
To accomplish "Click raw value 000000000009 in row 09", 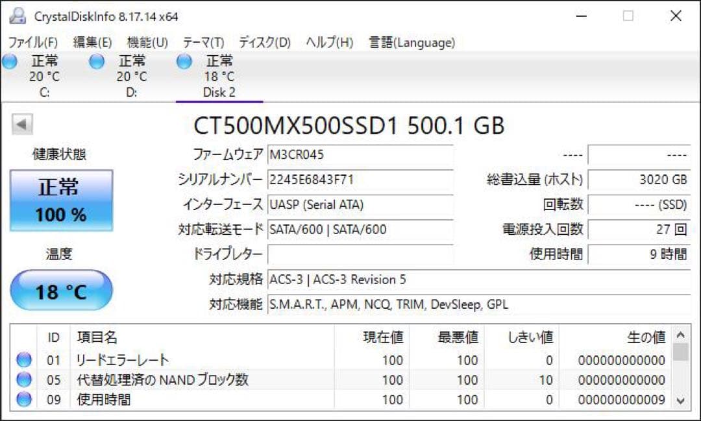I will [621, 400].
